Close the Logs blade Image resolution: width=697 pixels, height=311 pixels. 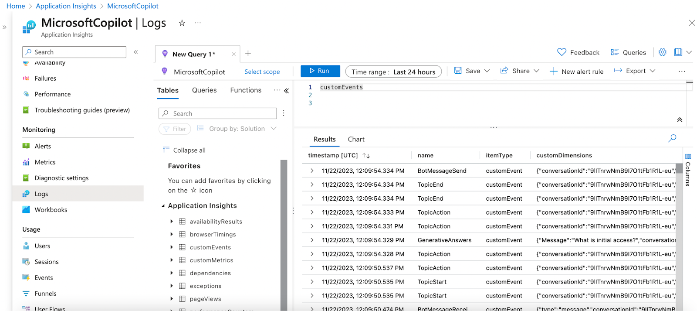tap(692, 23)
